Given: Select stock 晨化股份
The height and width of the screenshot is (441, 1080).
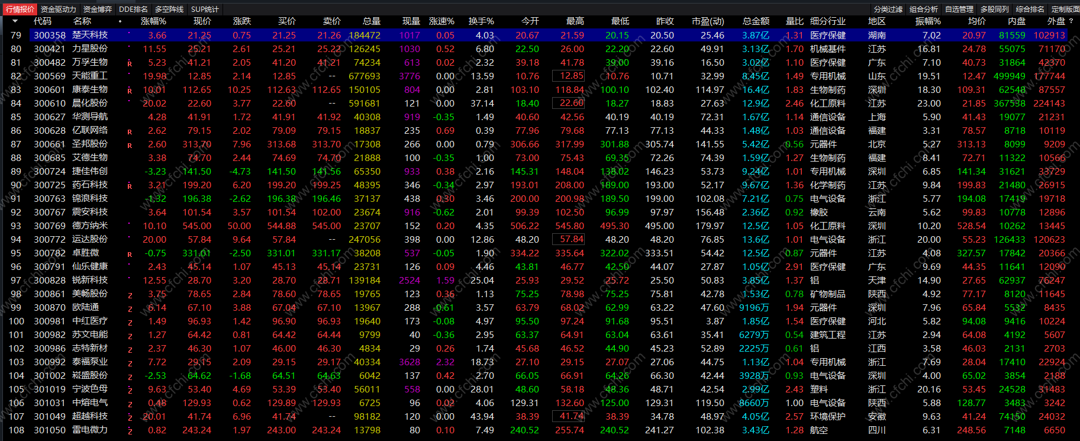Looking at the screenshot, I should tap(90, 104).
